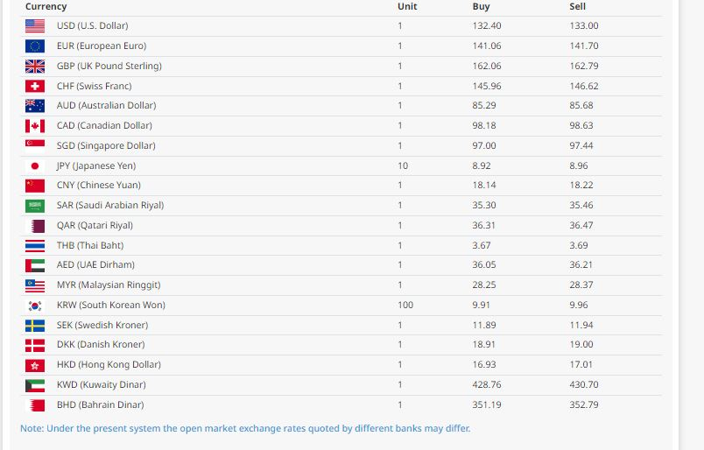Click the South Korean Won flag

[35, 305]
